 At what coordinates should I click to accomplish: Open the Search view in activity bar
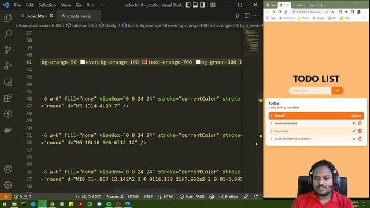[8, 34]
